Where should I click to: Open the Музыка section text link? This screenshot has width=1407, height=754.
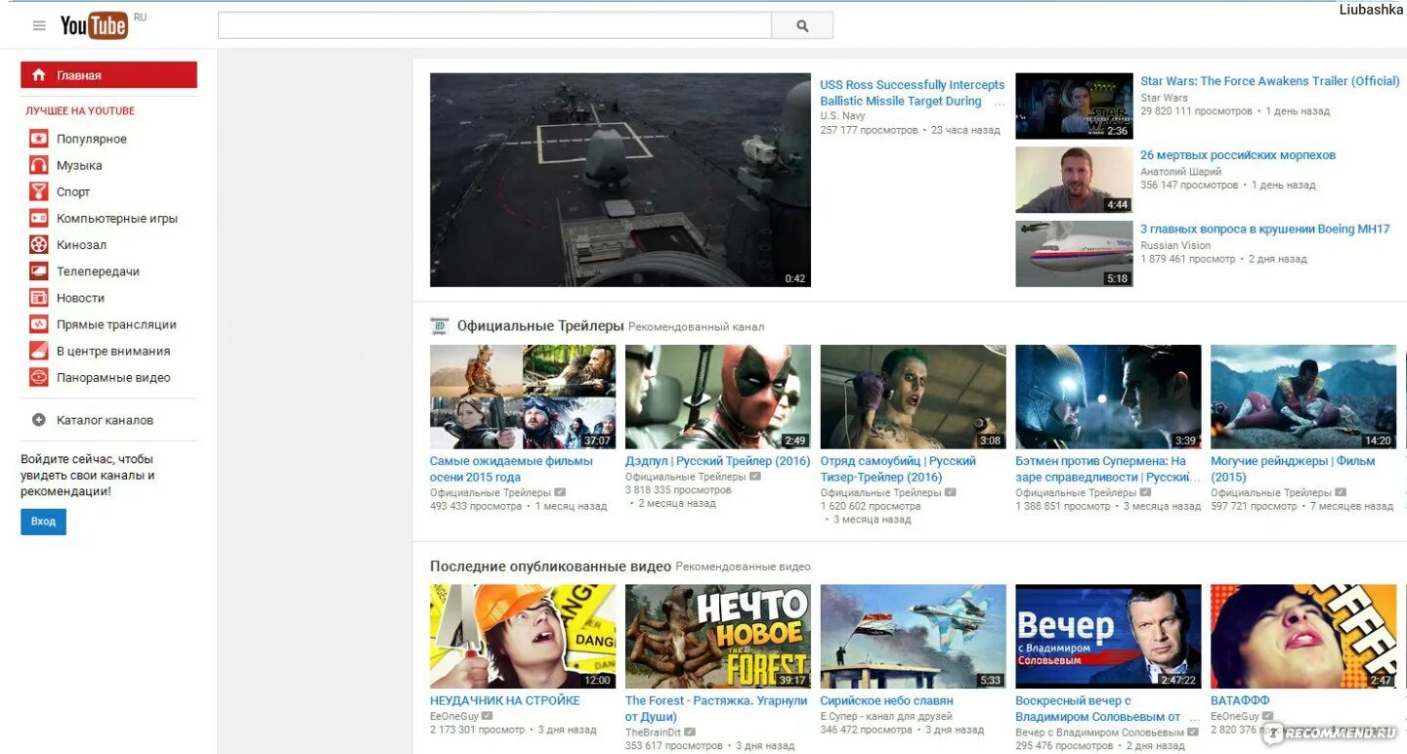[x=79, y=166]
